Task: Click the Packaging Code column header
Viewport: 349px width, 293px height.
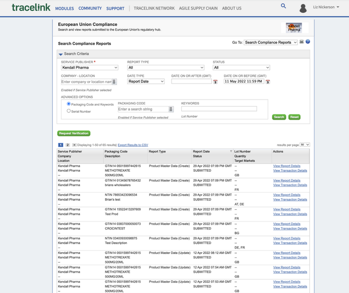Action: (x=116, y=151)
